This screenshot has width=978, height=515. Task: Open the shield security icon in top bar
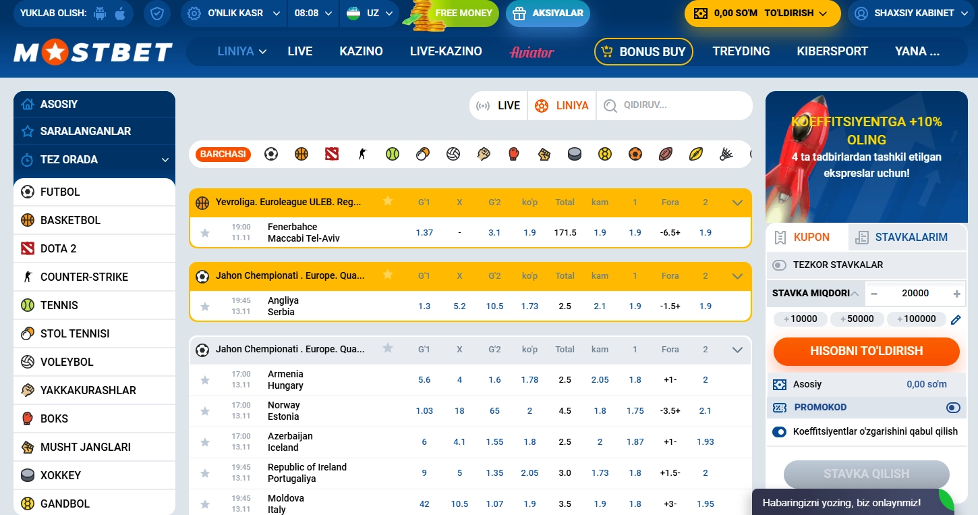pos(156,13)
